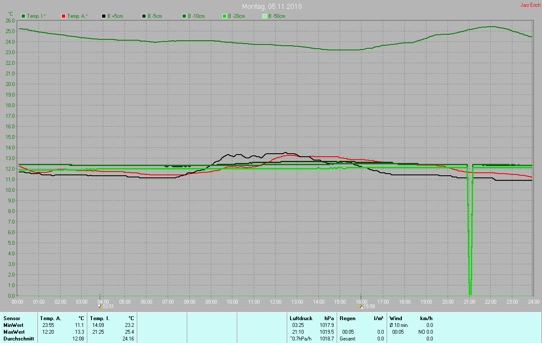Click the Luftdruck column header

[301, 318]
